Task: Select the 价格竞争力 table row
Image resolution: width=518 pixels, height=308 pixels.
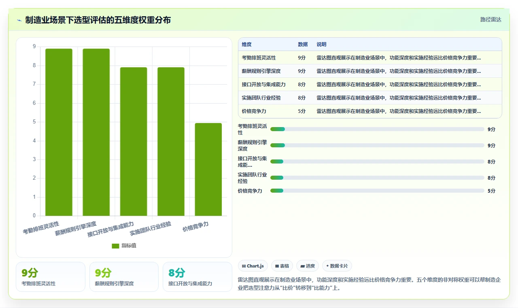Action: coord(370,111)
